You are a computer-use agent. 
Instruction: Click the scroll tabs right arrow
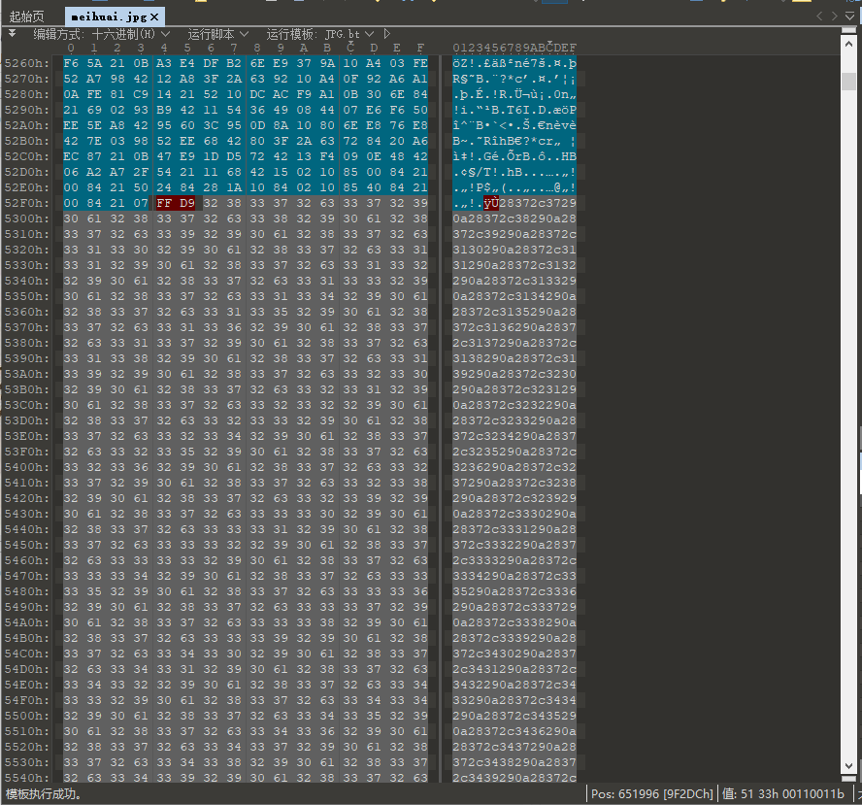(x=834, y=16)
